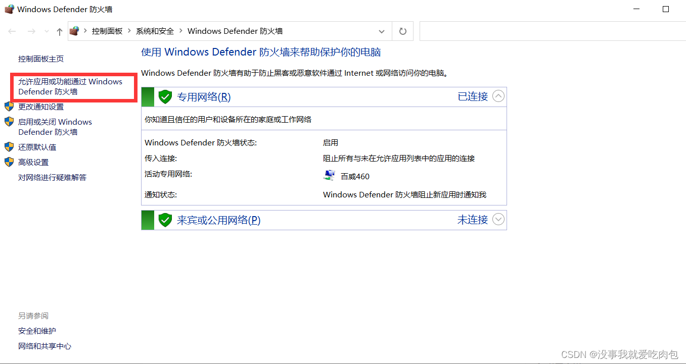Click Windows Defender 防火墙 breadcrumb
This screenshot has height=364, width=686.
click(235, 31)
